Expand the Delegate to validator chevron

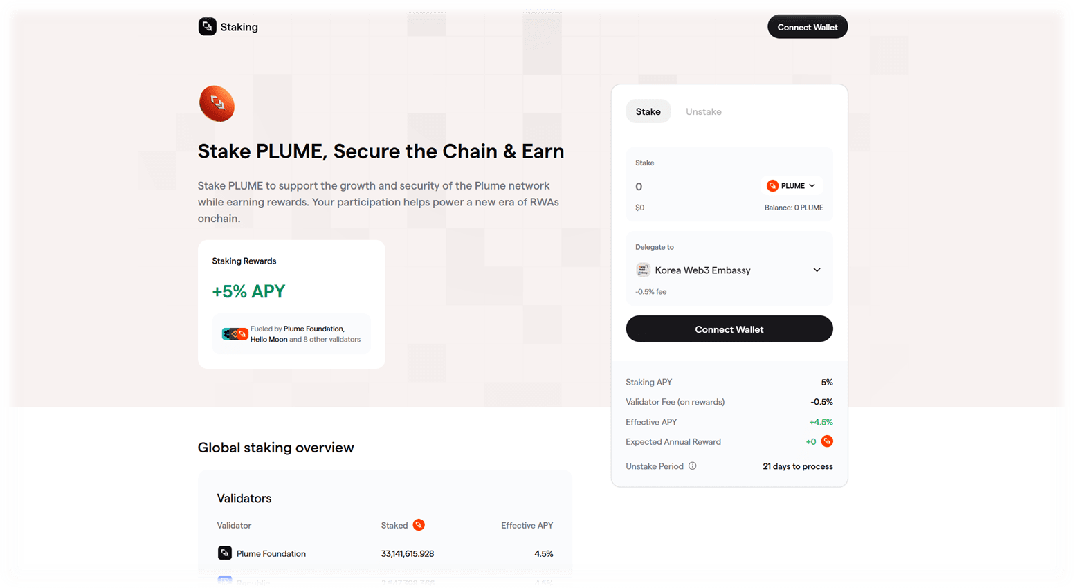817,270
